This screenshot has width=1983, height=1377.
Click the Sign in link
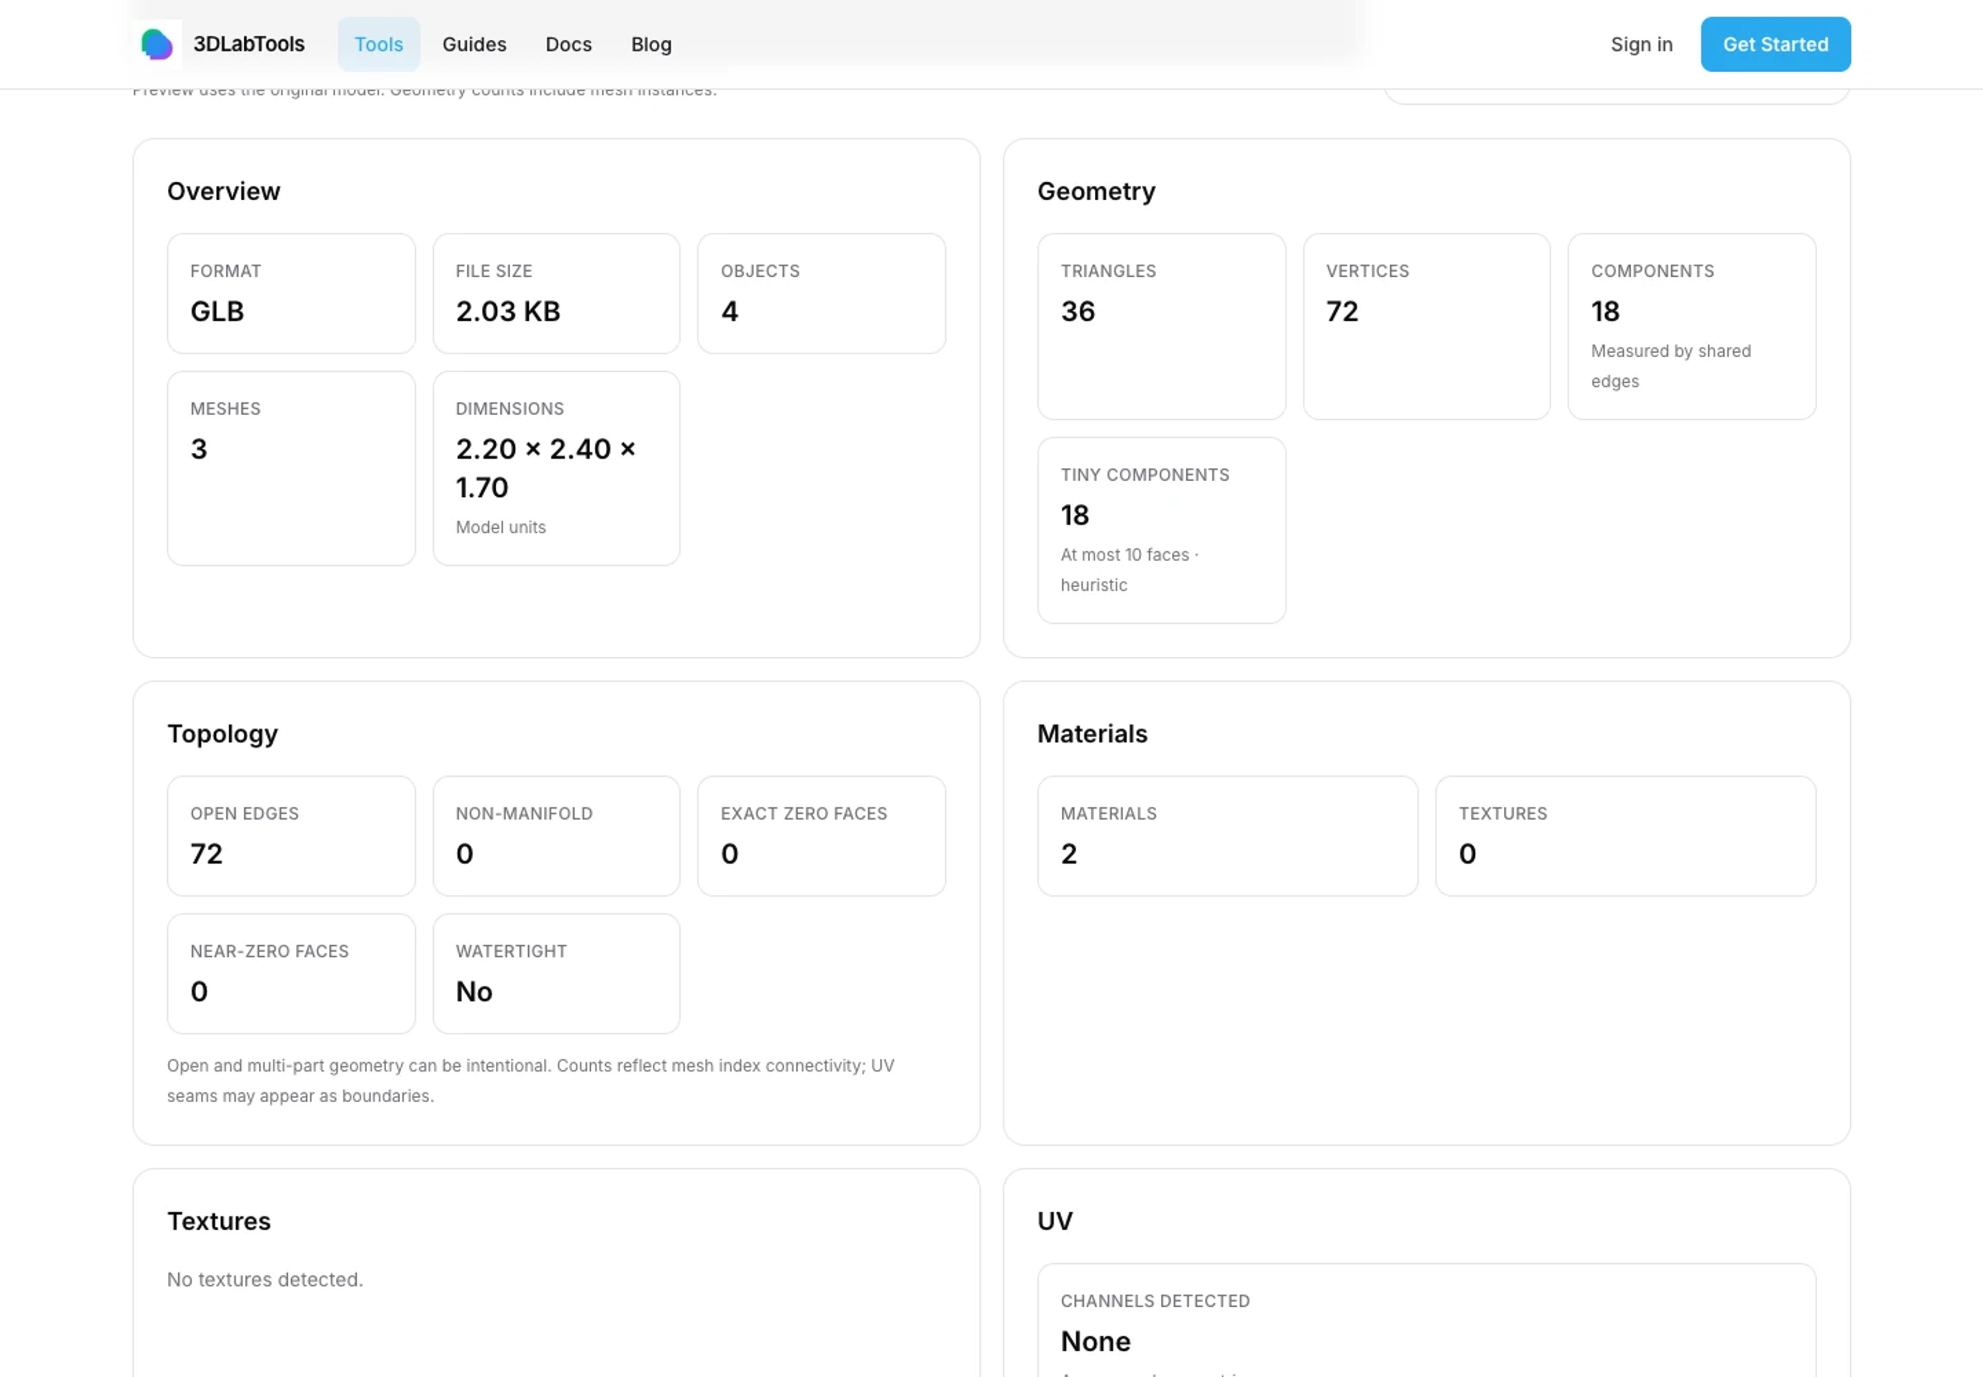pyautogui.click(x=1641, y=44)
